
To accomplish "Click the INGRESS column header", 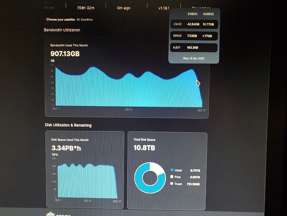I will [208, 14].
